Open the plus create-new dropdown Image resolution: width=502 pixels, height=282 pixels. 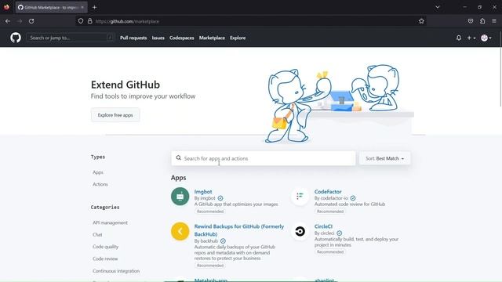click(x=471, y=38)
